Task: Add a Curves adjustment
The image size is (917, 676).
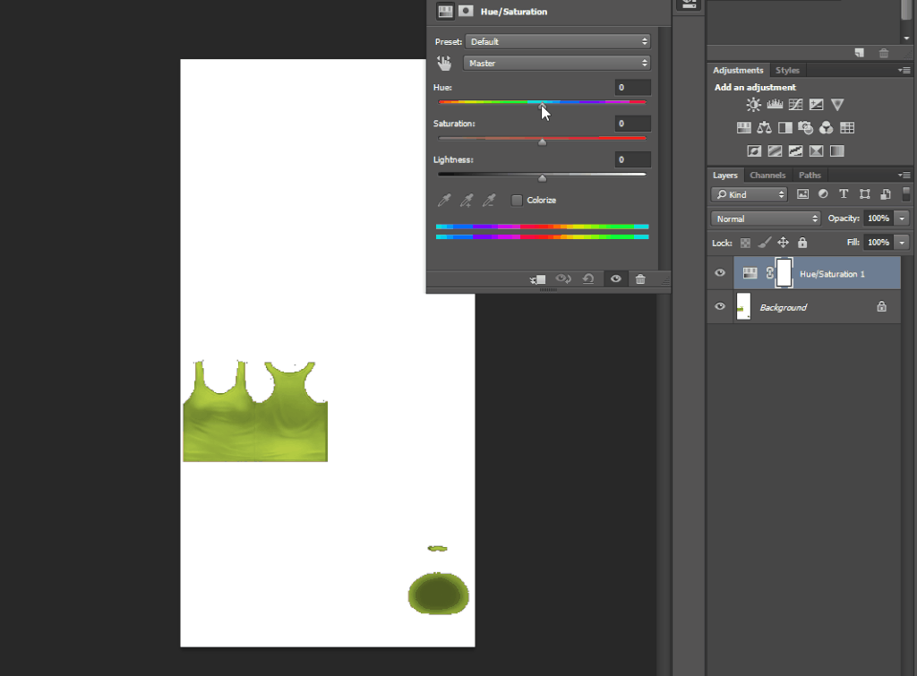Action: click(x=795, y=105)
